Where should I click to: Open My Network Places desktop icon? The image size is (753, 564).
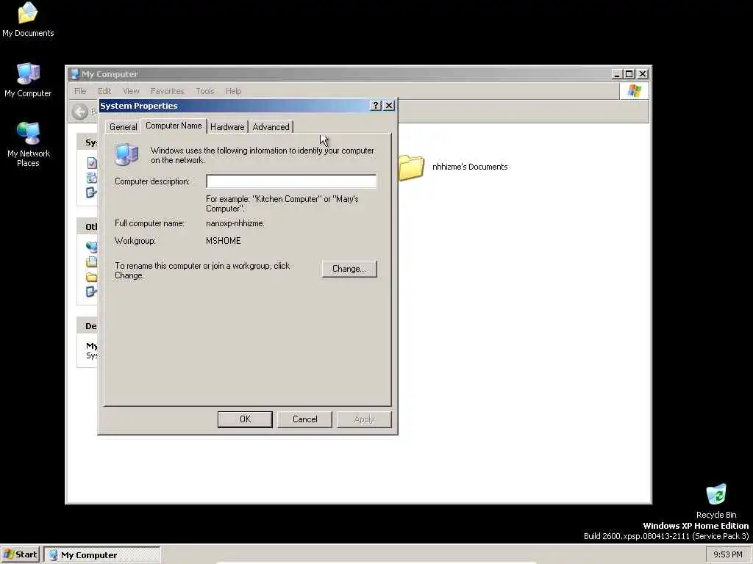28,145
